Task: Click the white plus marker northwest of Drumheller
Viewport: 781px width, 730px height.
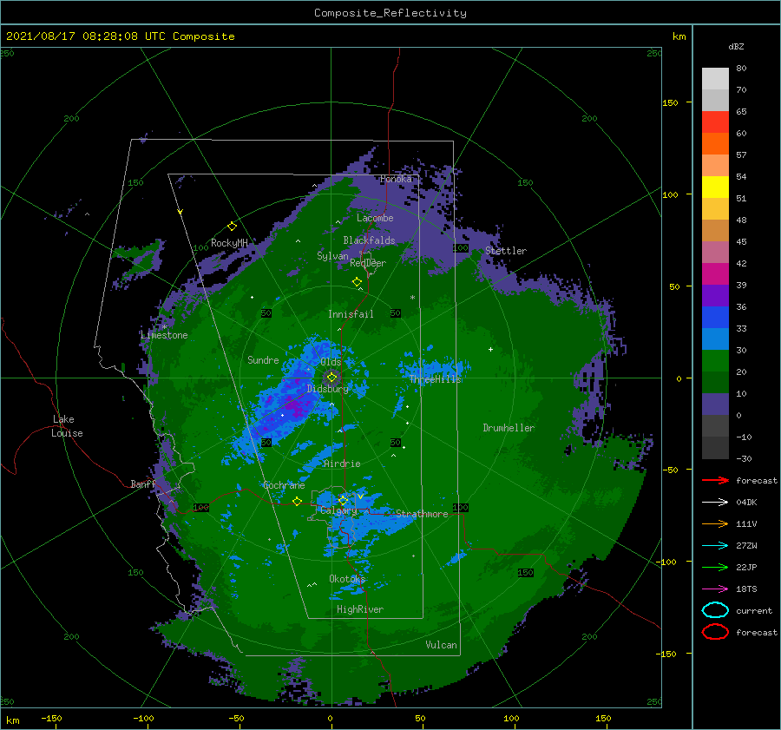Action: pos(490,349)
